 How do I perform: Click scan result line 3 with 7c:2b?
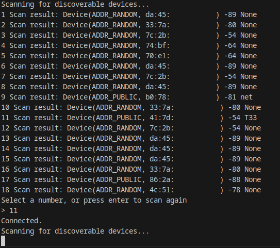click(x=129, y=36)
